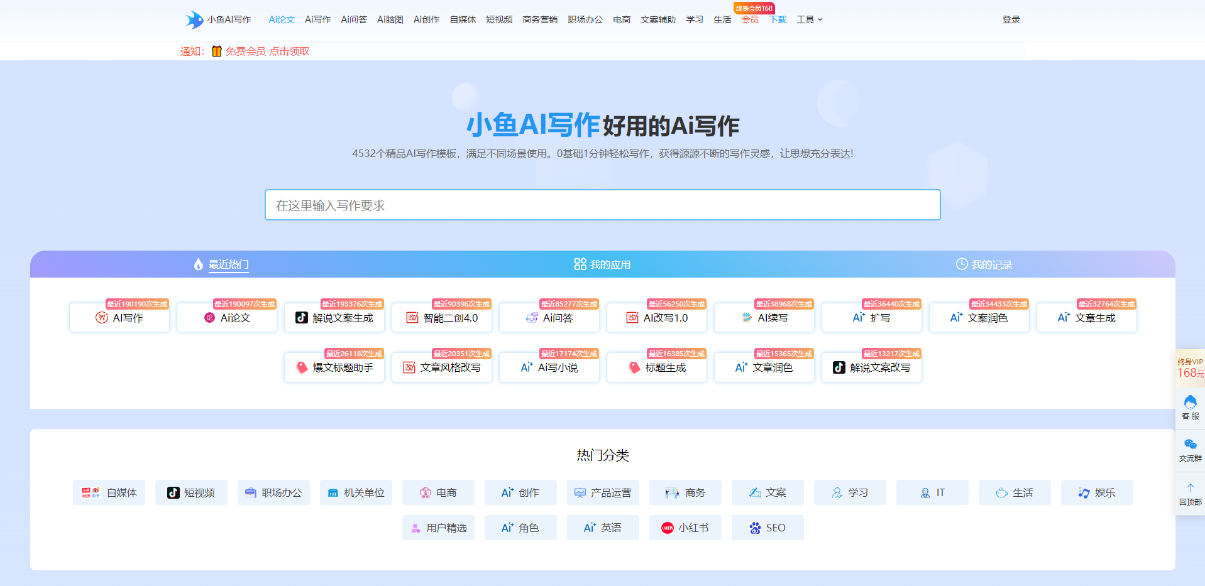
Task: Open the 会员 menu item
Action: point(749,19)
